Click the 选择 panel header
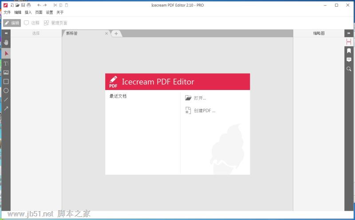355x220 pixels. [36, 33]
